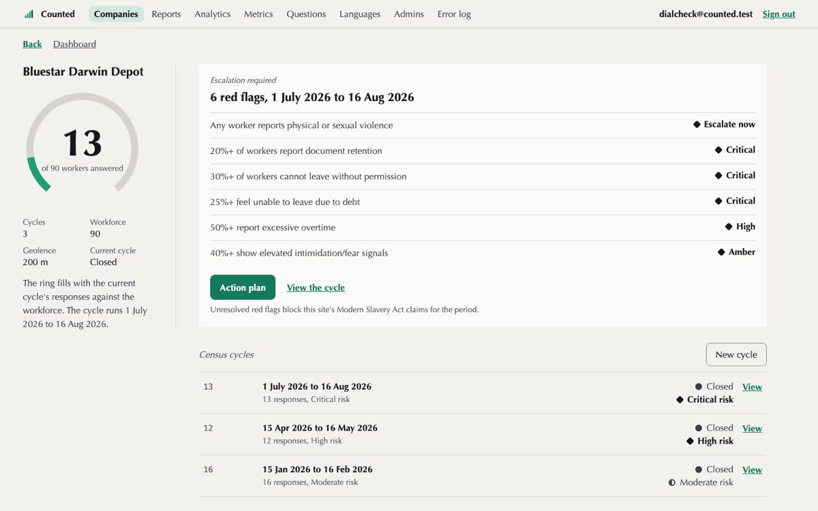Click the Back link

pyautogui.click(x=32, y=44)
